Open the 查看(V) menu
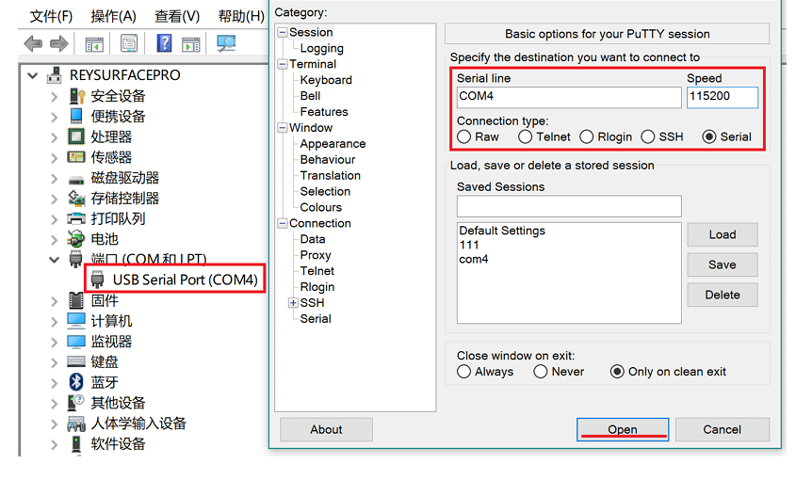The height and width of the screenshot is (480, 812). tap(176, 16)
